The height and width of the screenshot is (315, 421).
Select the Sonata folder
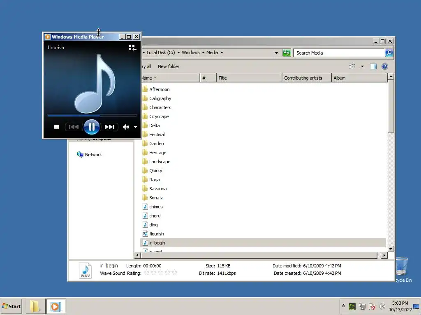(x=156, y=198)
